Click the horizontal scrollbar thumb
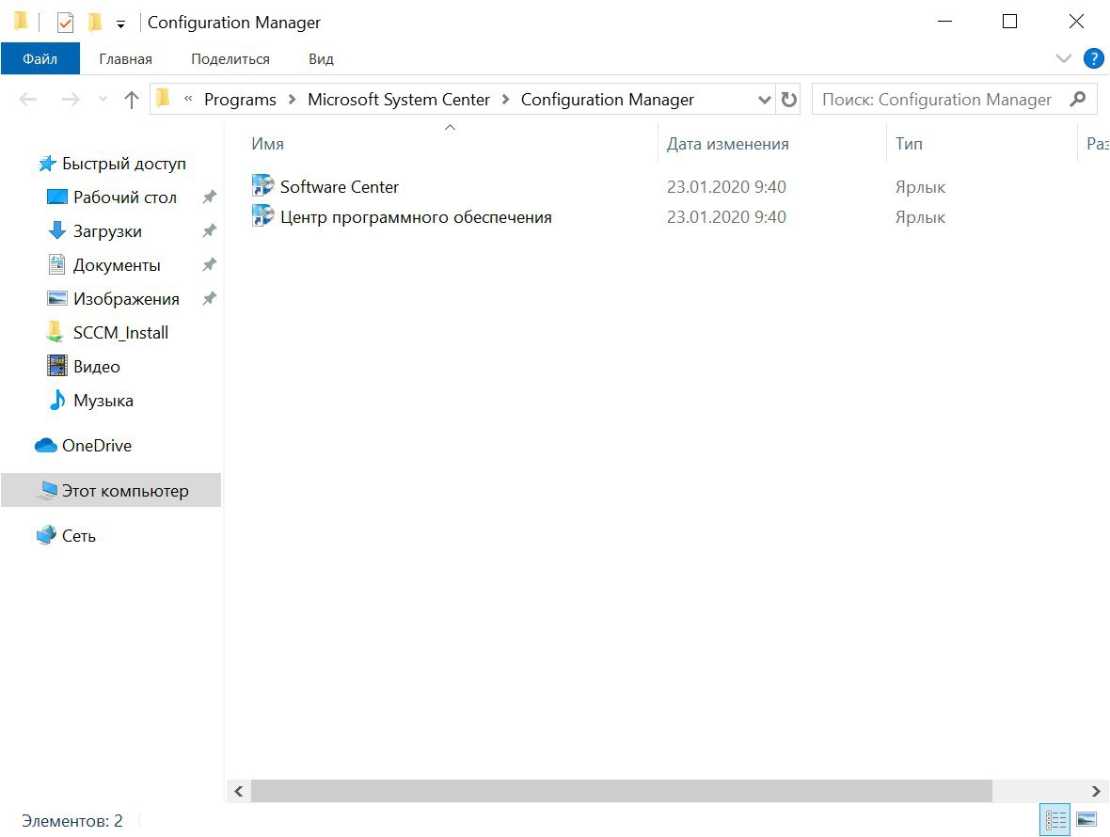Image resolution: width=1110 pixels, height=837 pixels. pyautogui.click(x=622, y=791)
